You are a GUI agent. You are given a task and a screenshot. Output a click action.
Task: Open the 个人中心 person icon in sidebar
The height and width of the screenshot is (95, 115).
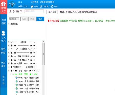click(x=3, y=33)
